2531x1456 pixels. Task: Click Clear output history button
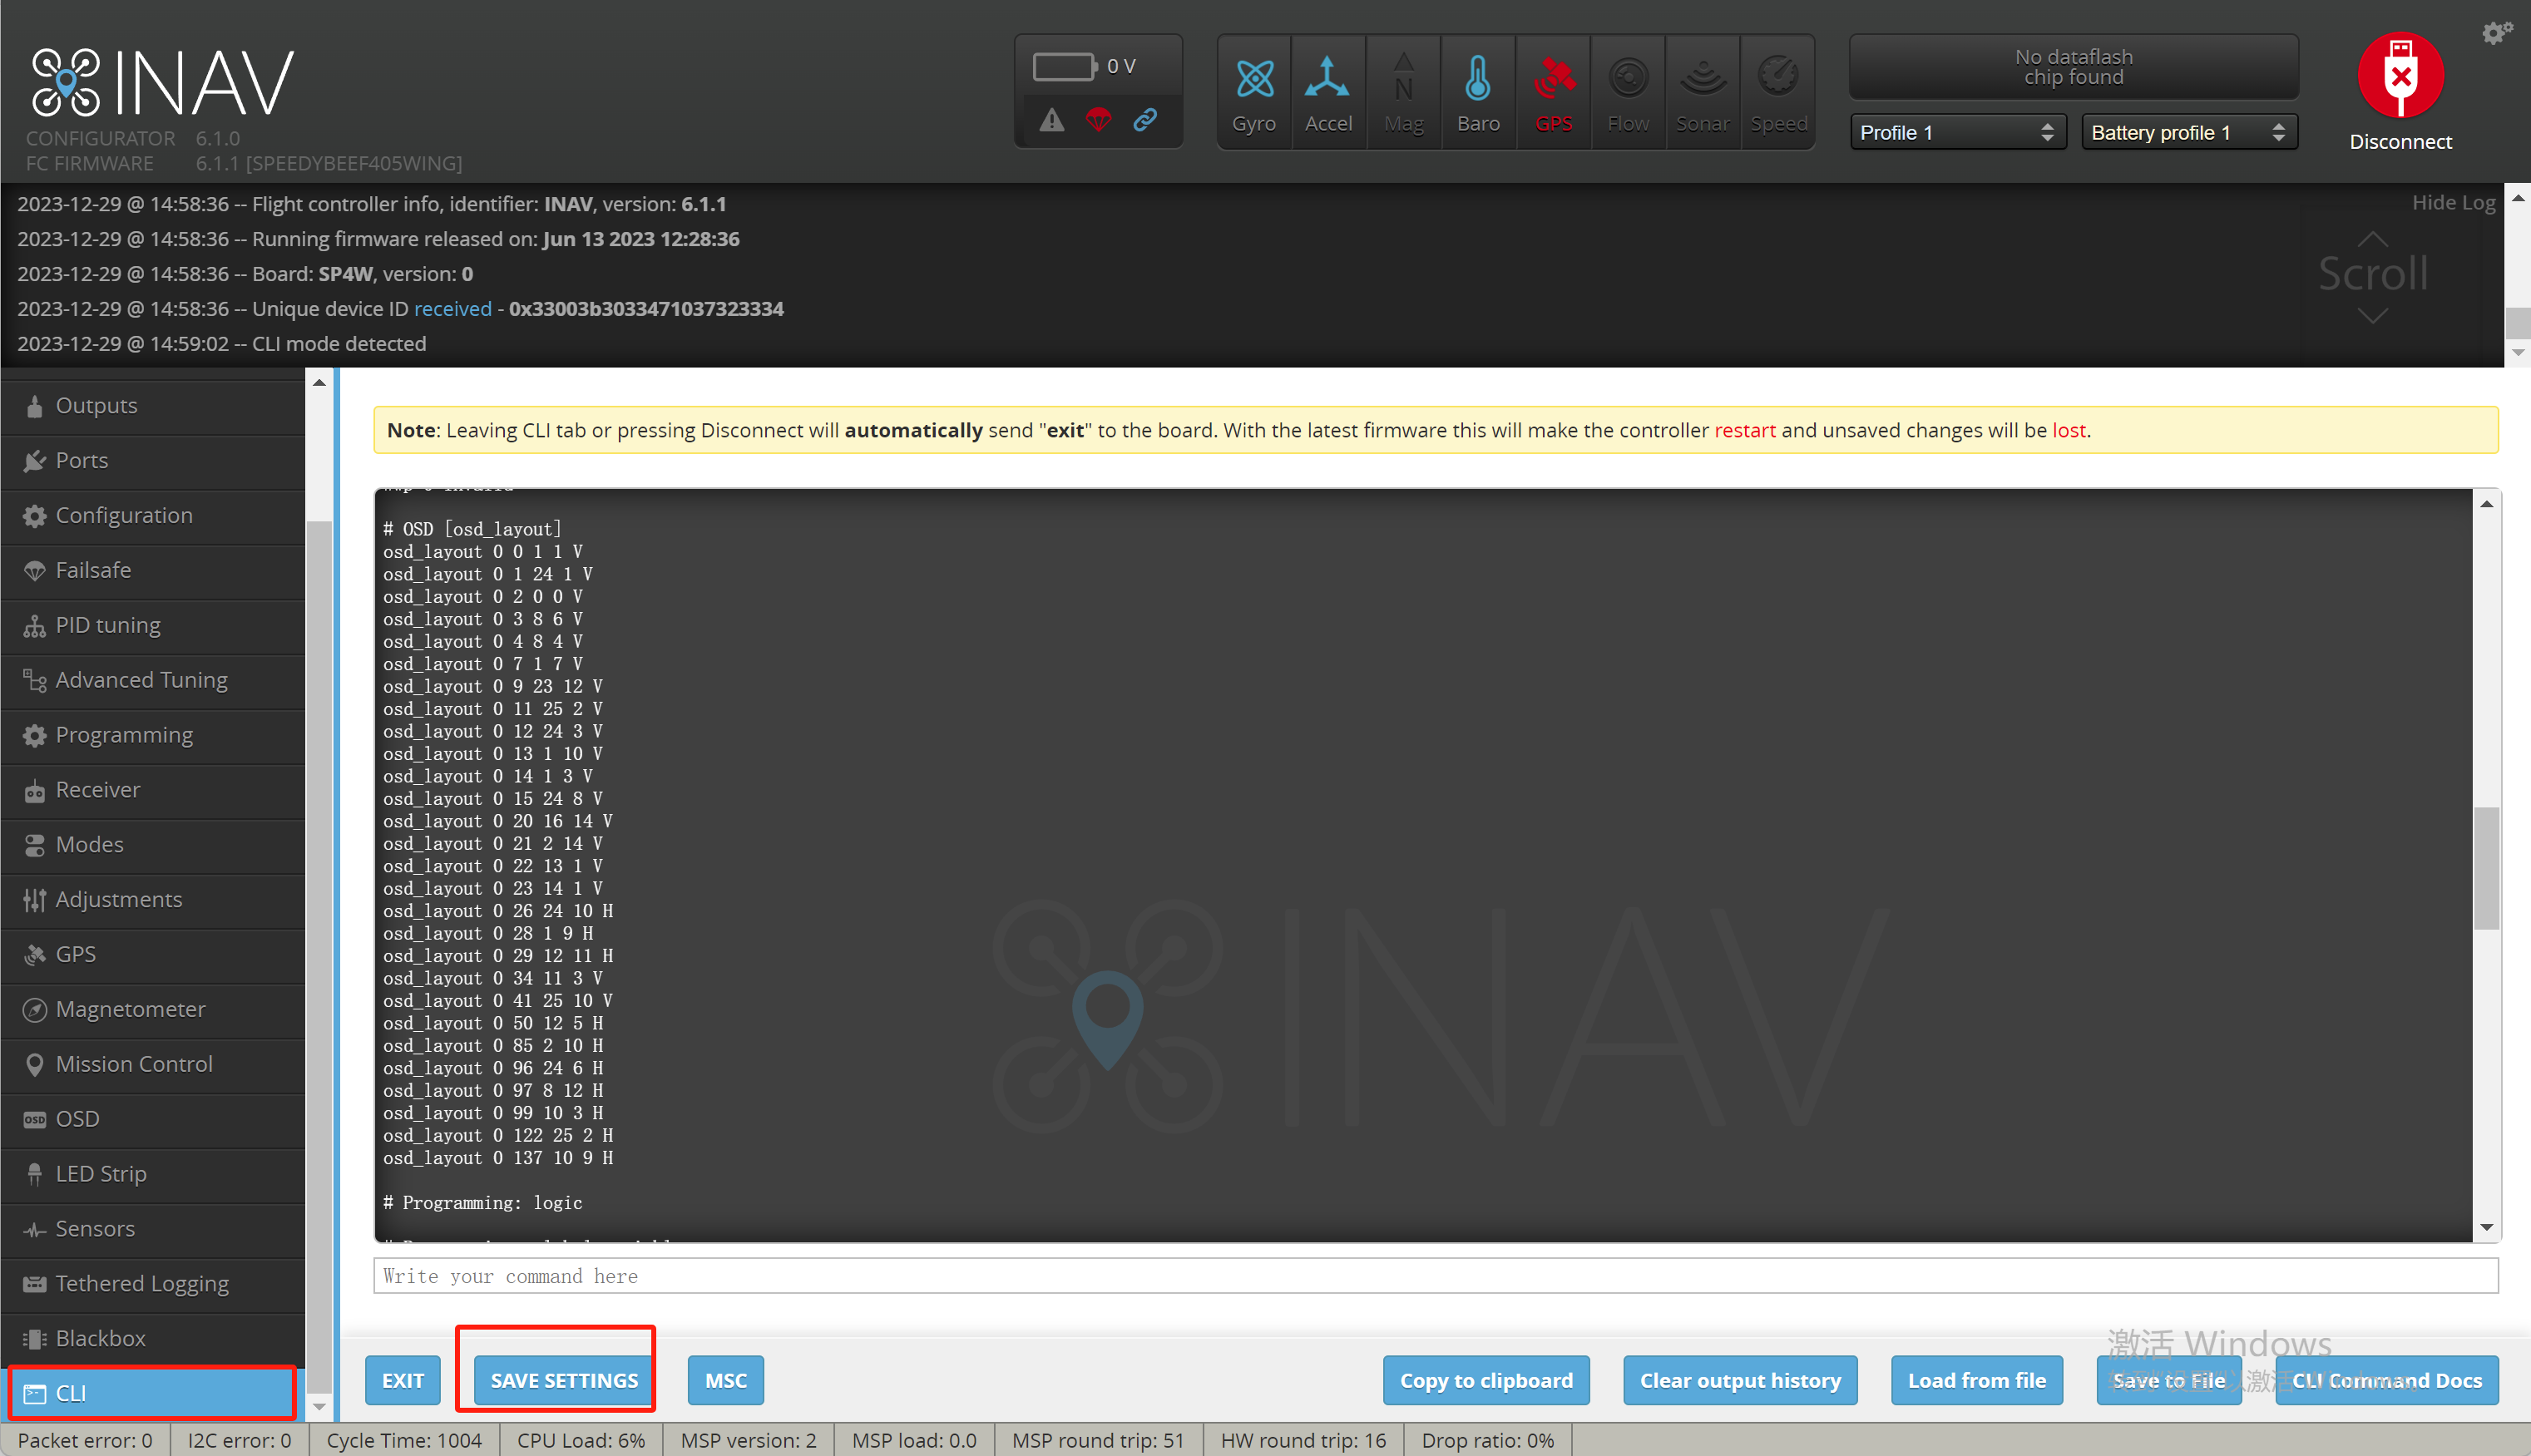[1740, 1380]
